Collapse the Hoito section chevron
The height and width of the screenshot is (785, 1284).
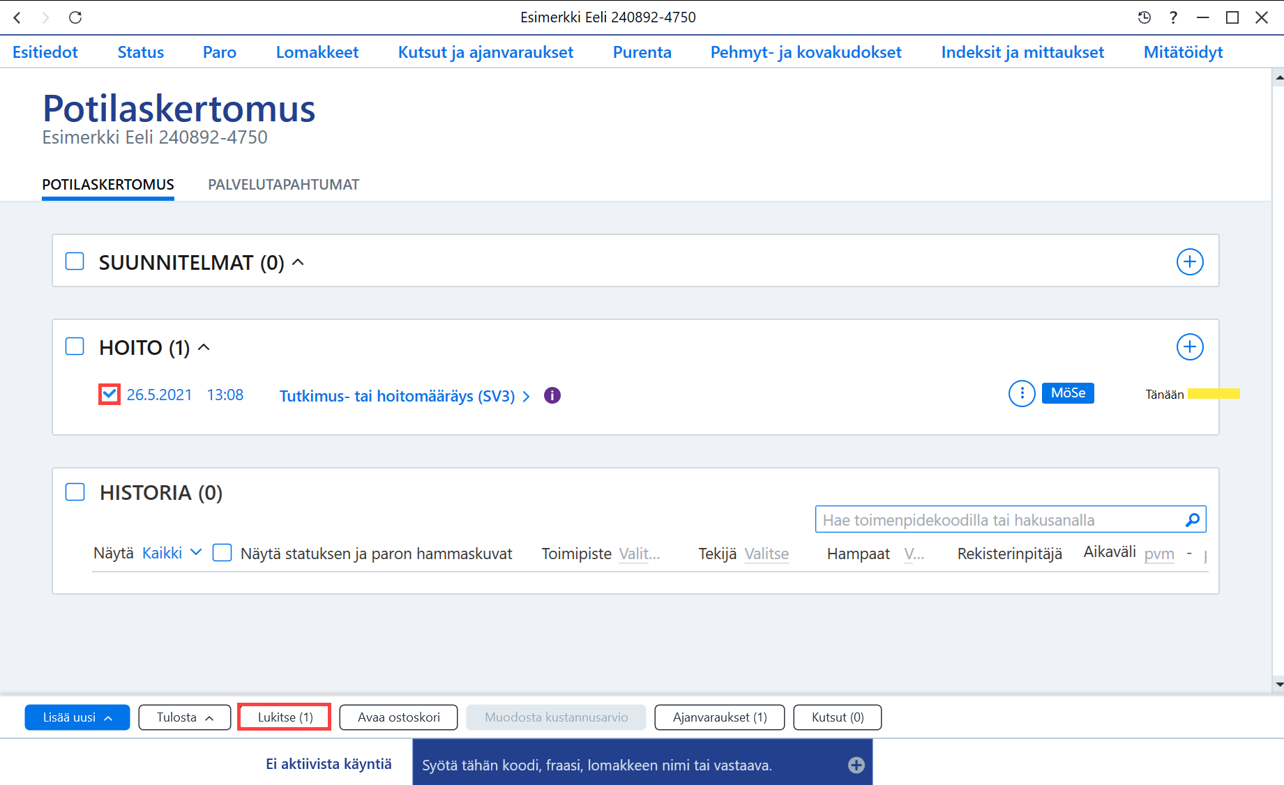click(x=204, y=347)
